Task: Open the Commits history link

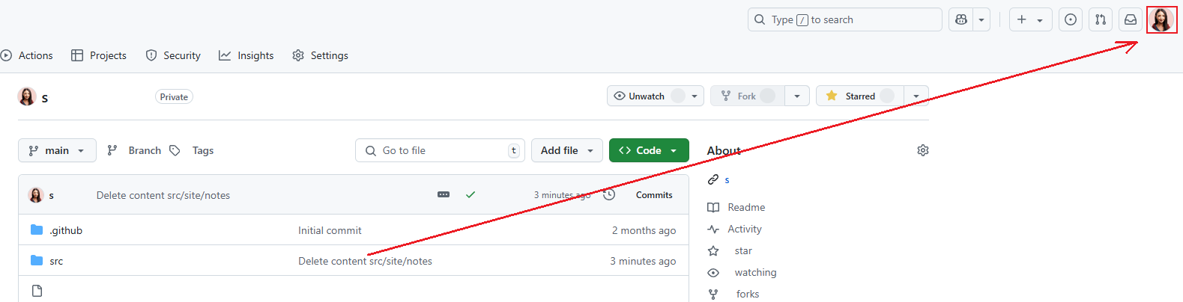Action: coord(653,195)
